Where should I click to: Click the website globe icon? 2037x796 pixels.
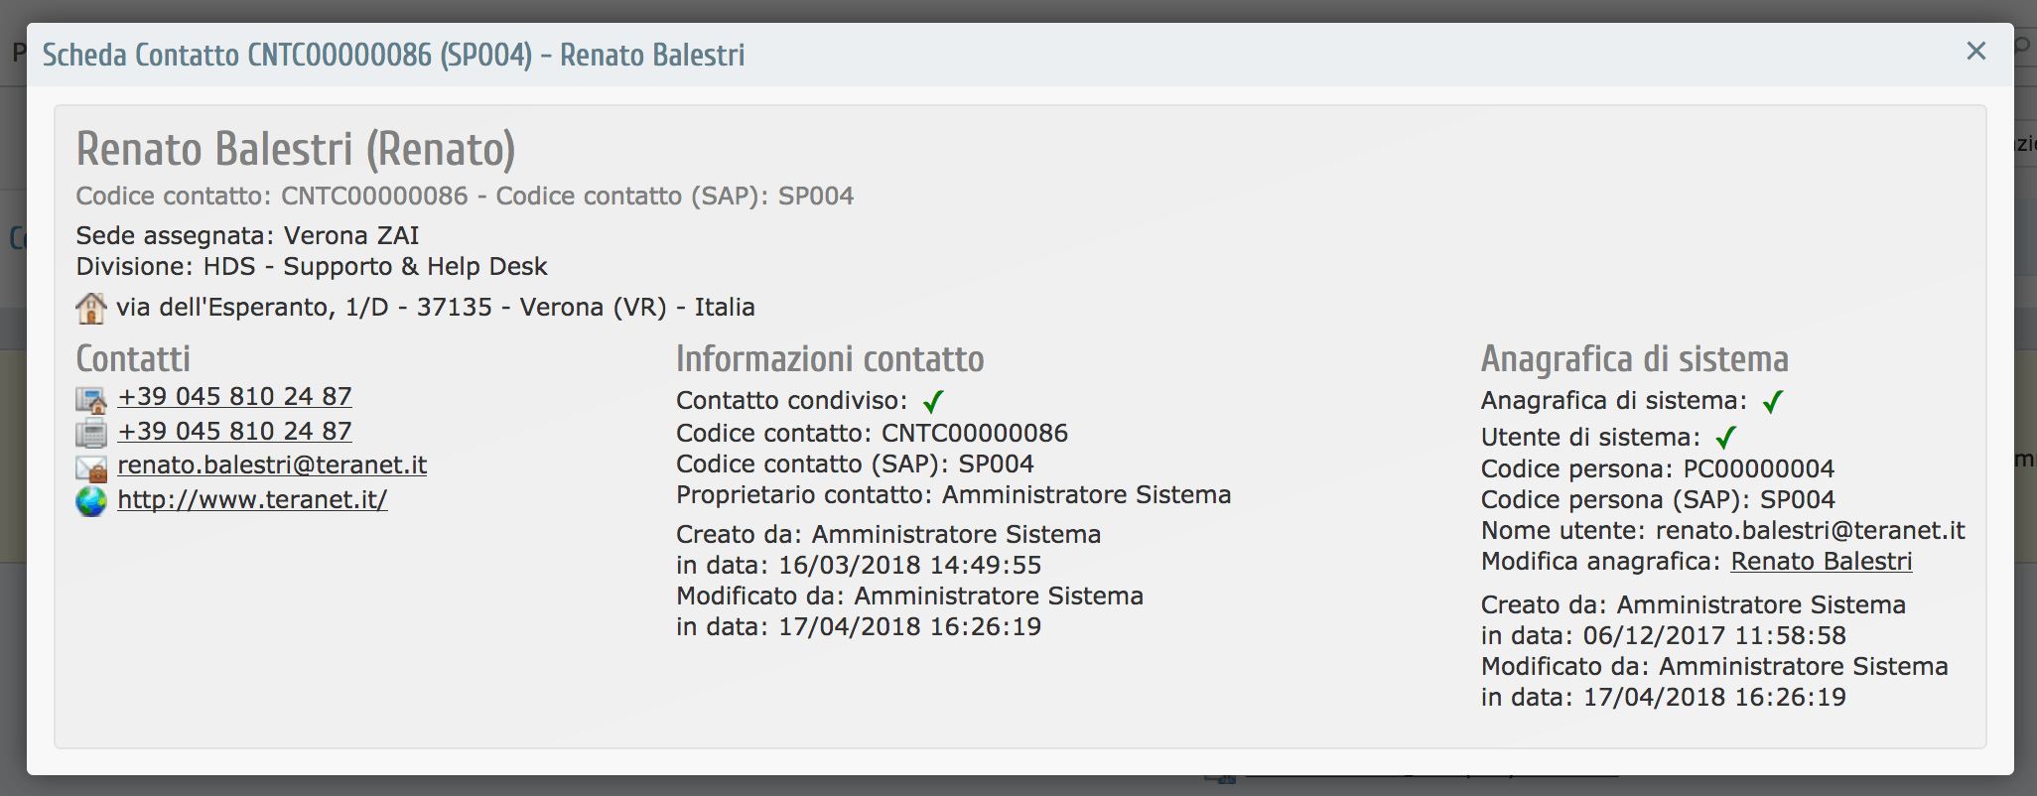coord(91,501)
